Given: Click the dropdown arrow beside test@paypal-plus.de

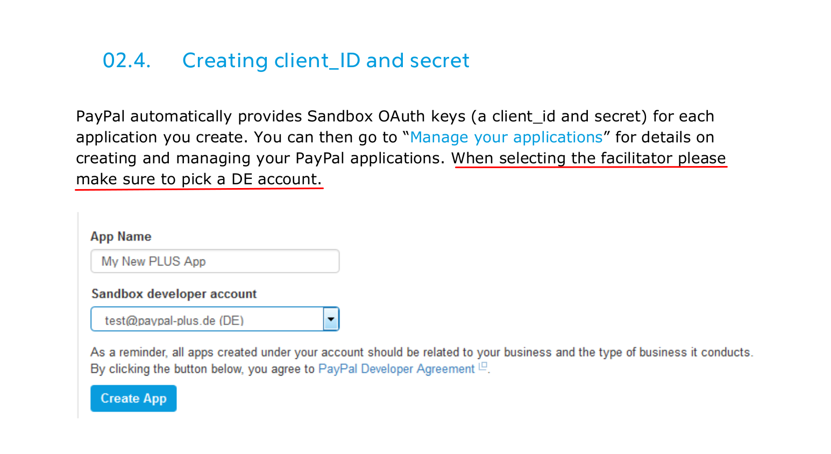Looking at the screenshot, I should (x=331, y=320).
